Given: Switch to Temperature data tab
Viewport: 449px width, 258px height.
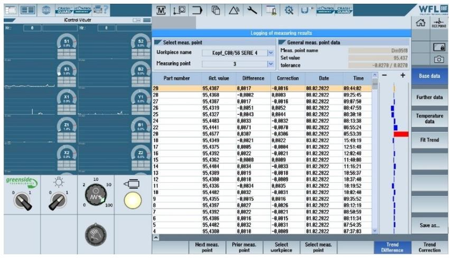Looking at the screenshot, I should pos(429,118).
